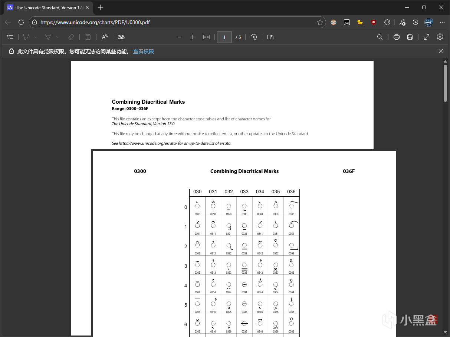Open the PDF toolbar settings gear
The height and width of the screenshot is (337, 450).
click(x=440, y=37)
